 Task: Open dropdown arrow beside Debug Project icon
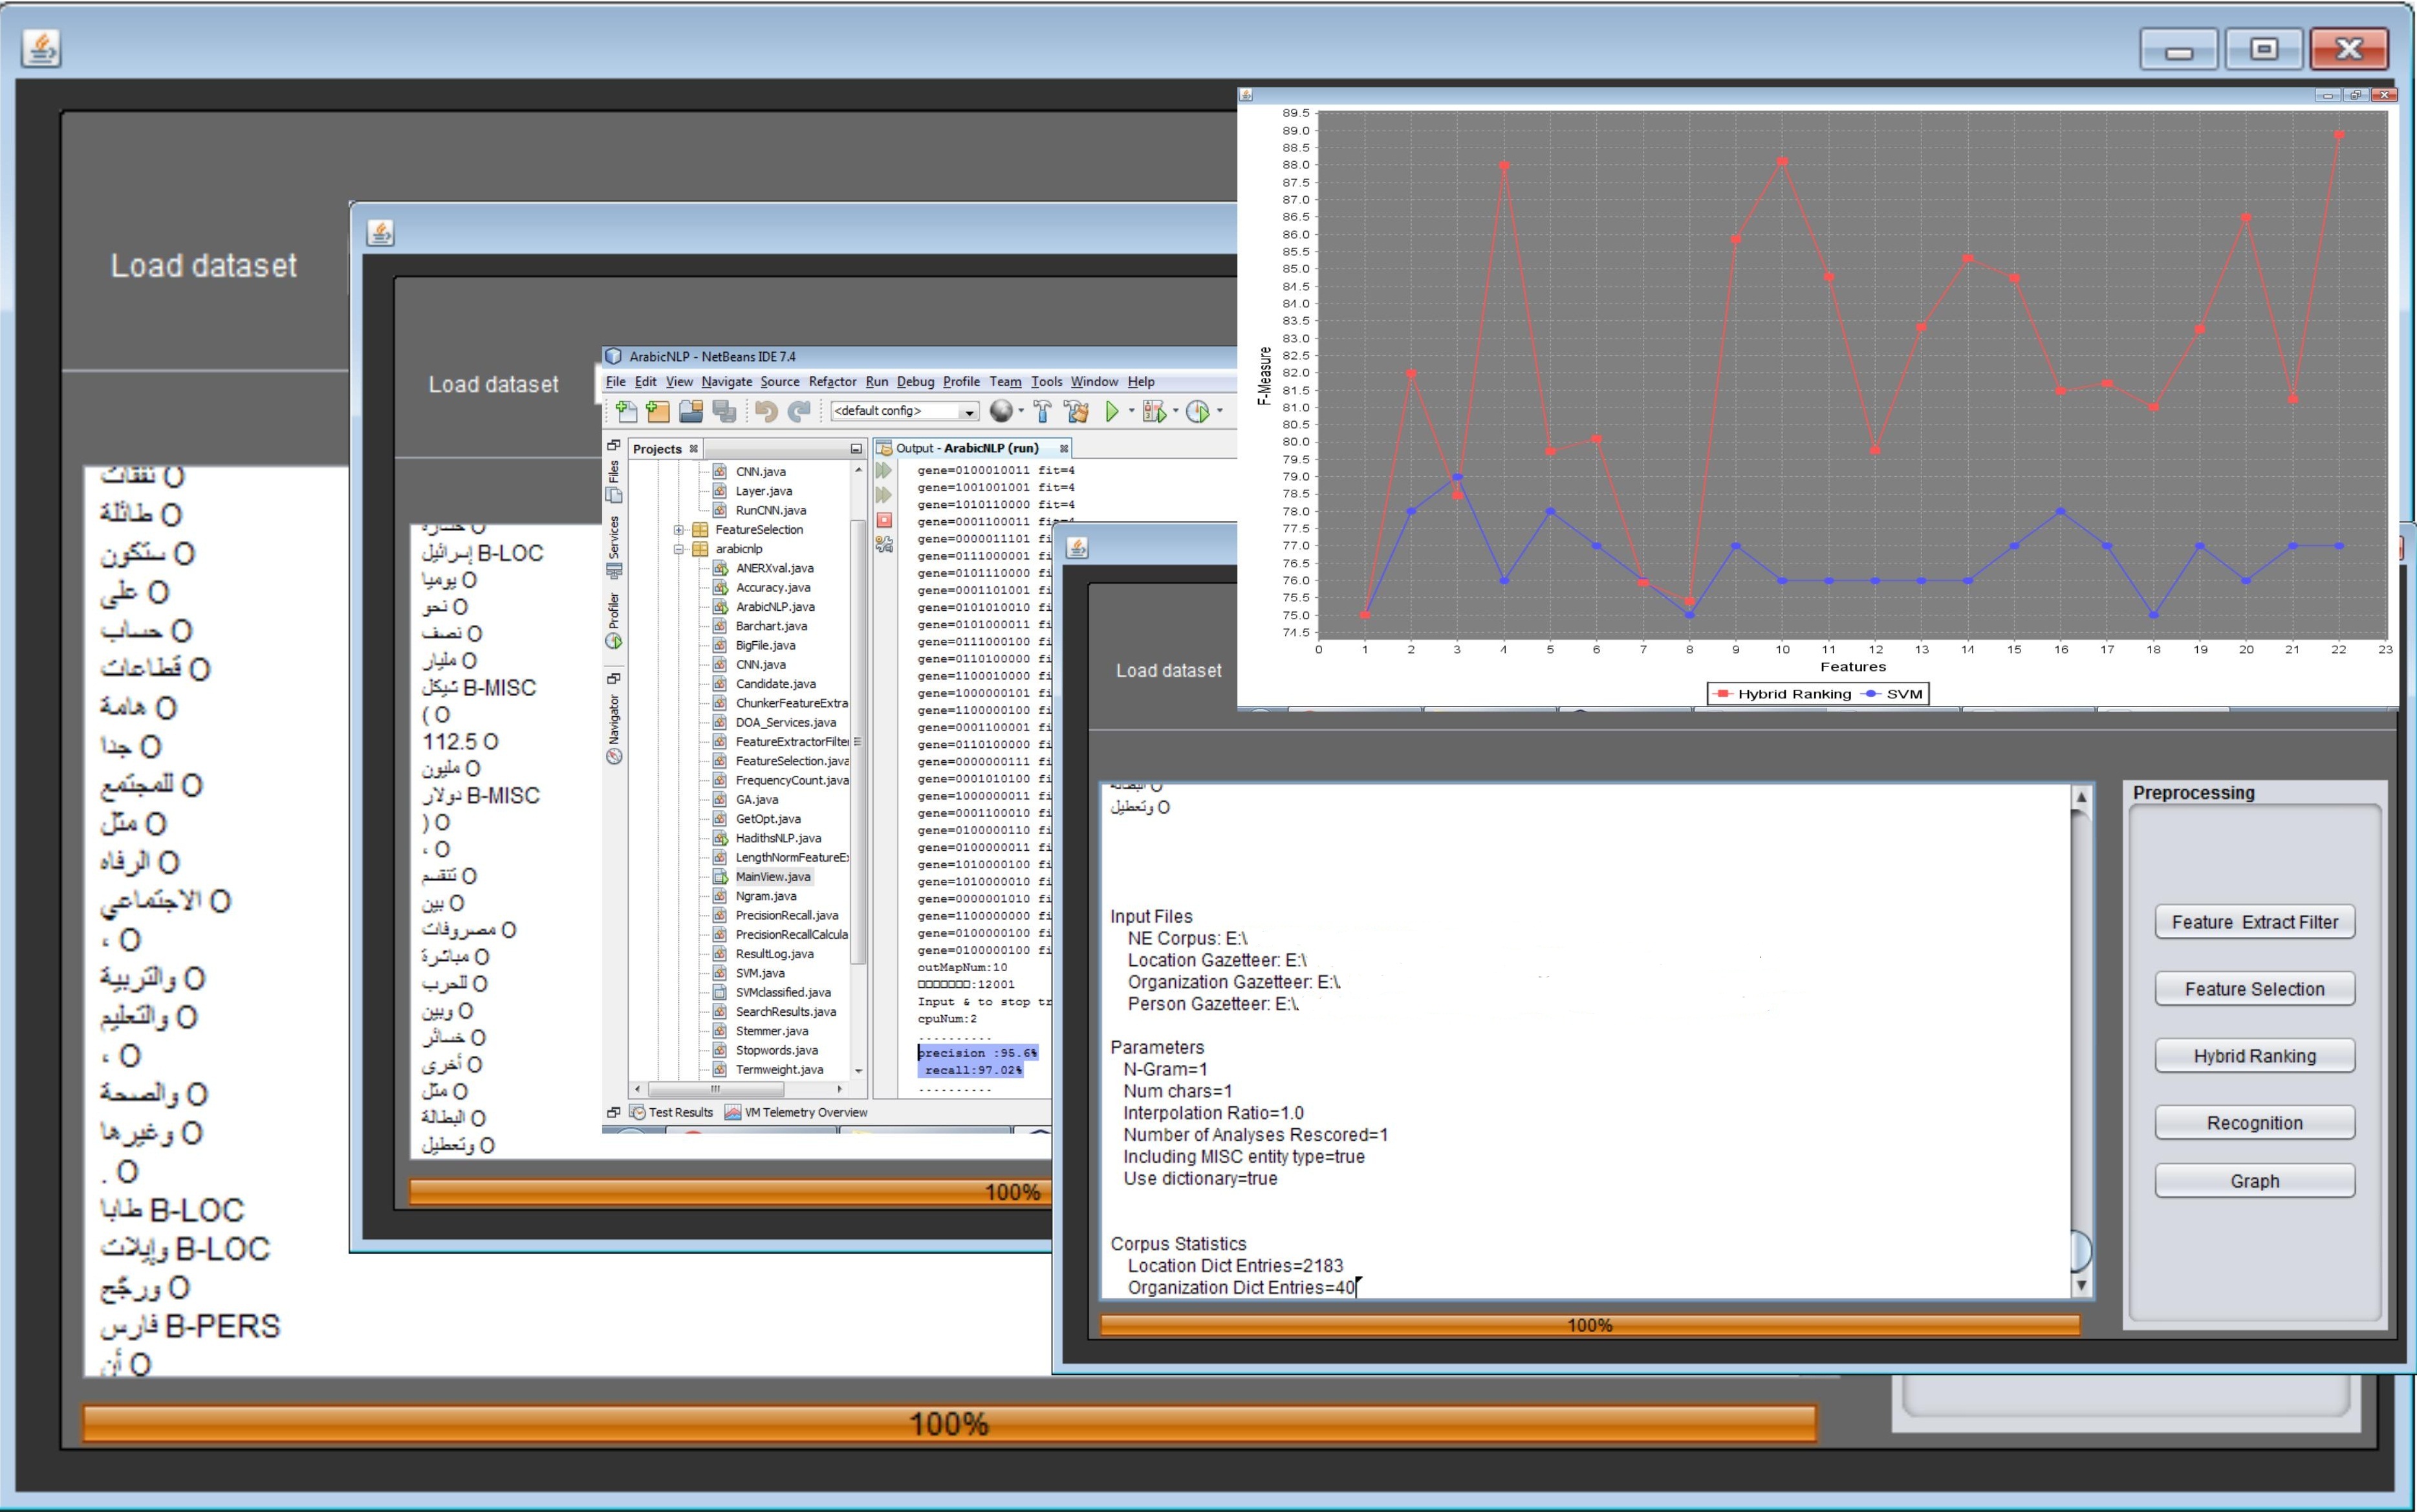tap(1175, 411)
